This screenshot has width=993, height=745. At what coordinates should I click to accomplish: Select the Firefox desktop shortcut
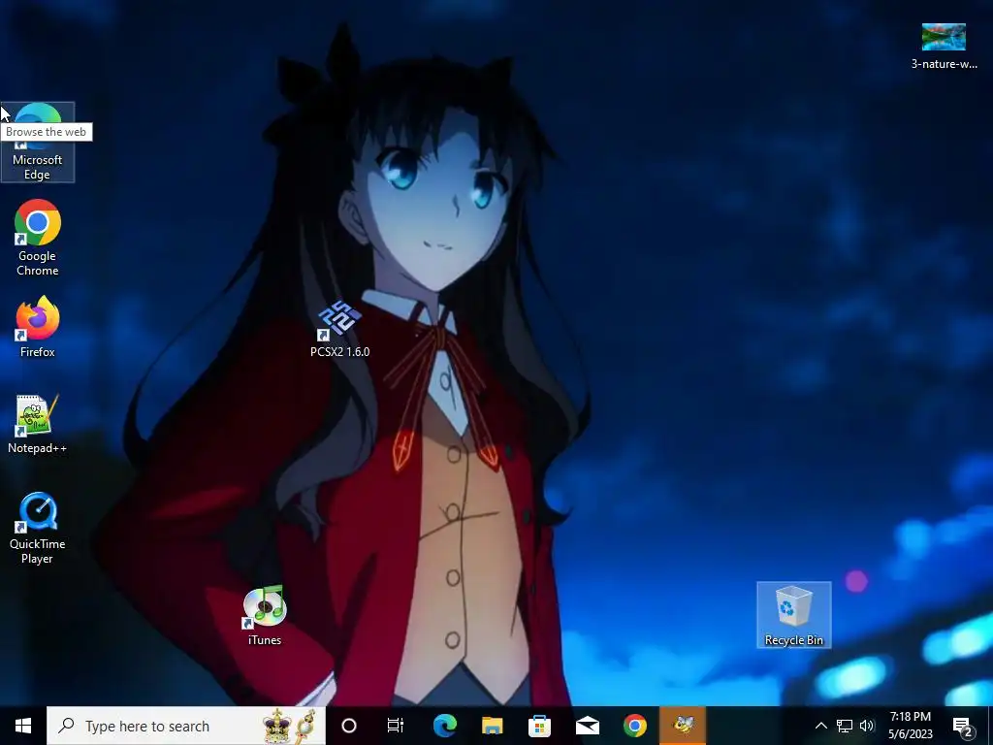(38, 327)
